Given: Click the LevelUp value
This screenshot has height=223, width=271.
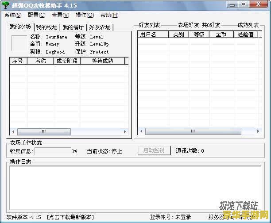Looking at the screenshot, I should pos(99,44).
